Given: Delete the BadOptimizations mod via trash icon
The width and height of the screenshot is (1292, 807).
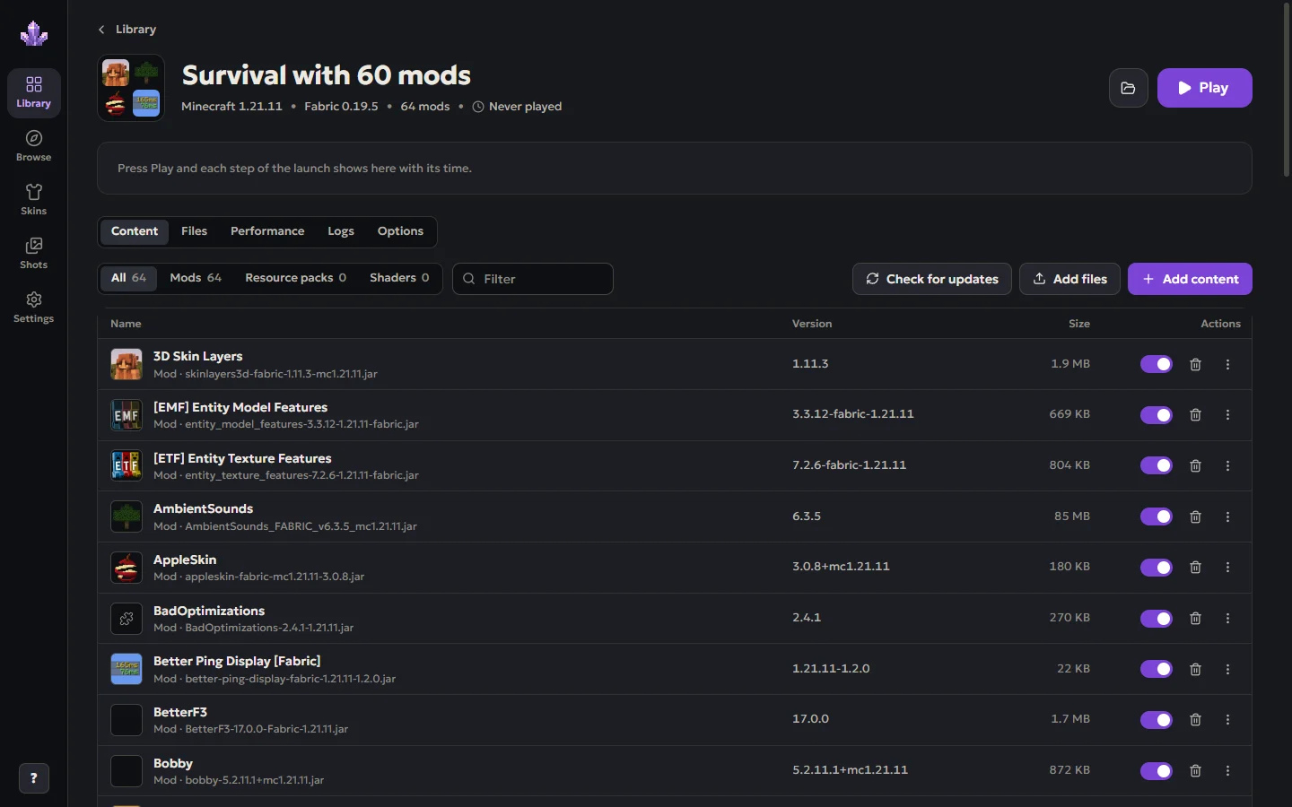Looking at the screenshot, I should coord(1195,619).
